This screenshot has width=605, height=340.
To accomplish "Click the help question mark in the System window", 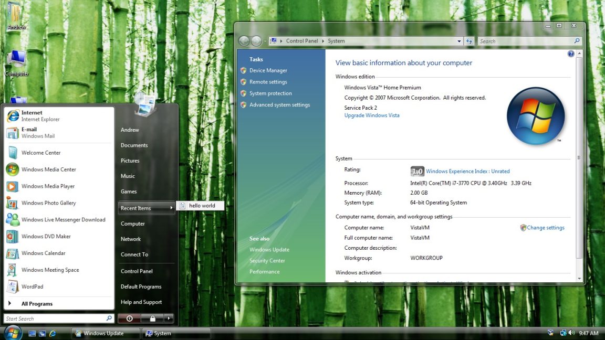I will 570,54.
